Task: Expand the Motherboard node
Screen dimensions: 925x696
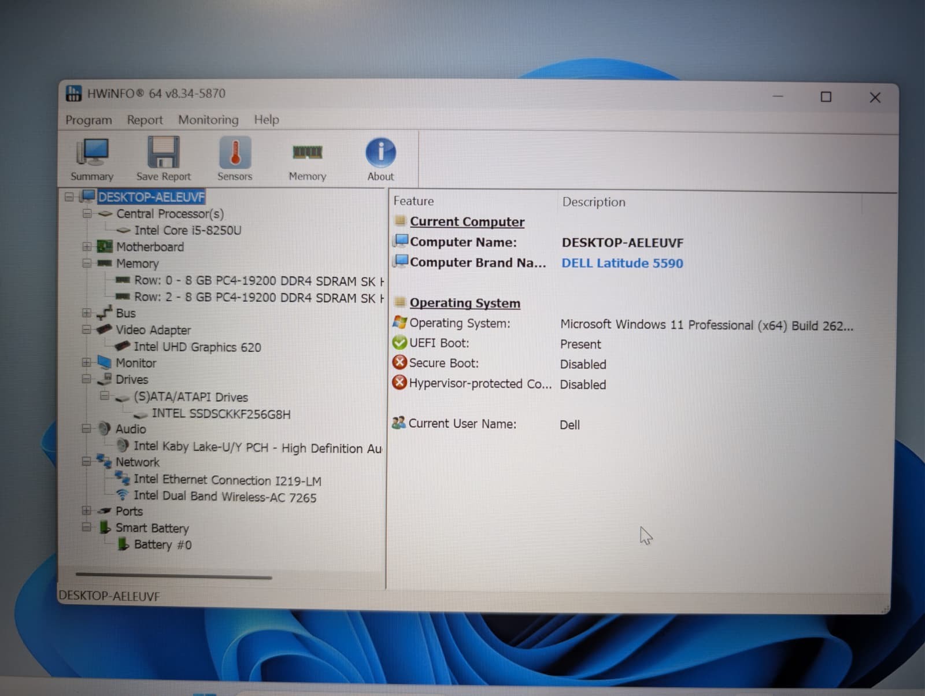Action: 87,247
